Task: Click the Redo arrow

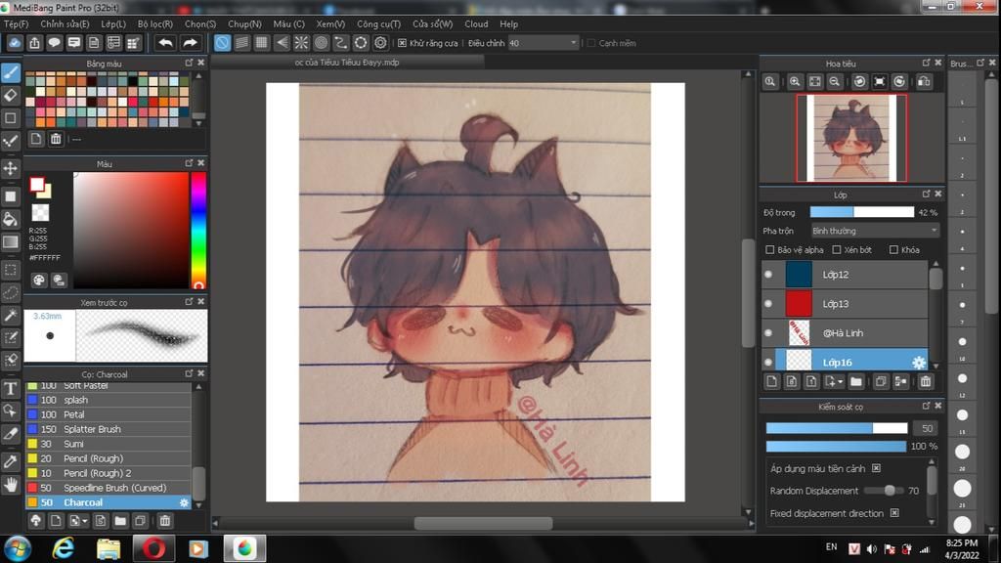Action: (x=190, y=43)
